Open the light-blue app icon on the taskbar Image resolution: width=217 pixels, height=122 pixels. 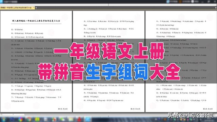[88, 119]
